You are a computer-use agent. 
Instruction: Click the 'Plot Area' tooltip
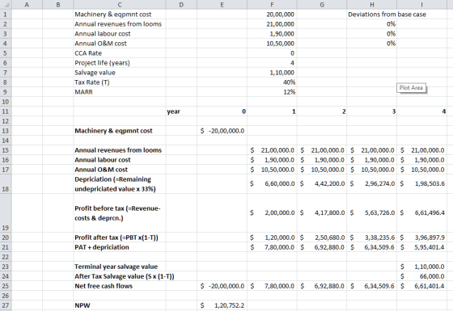point(411,88)
